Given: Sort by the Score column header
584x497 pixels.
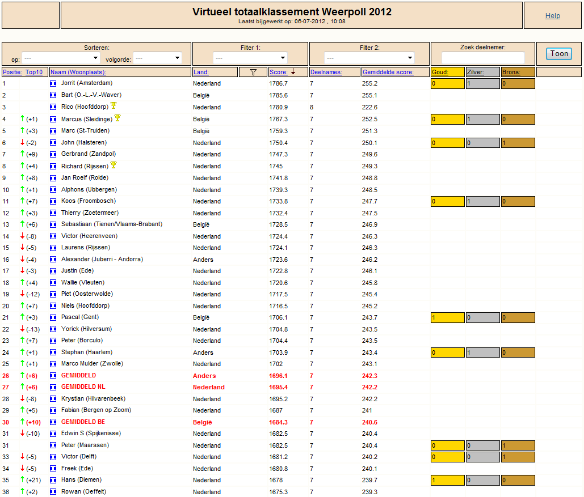Looking at the screenshot, I should [279, 72].
